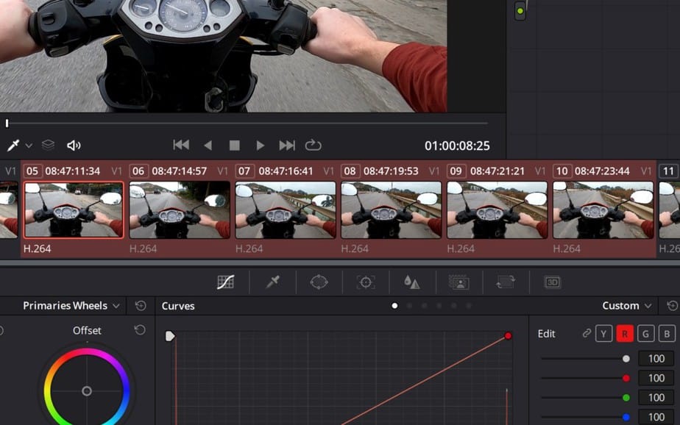The image size is (680, 425).
Task: Play the clip forward
Action: coord(261,146)
